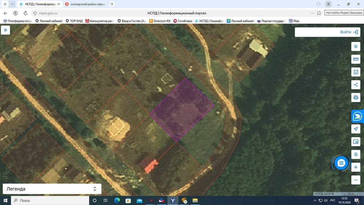Zoom out of the map

356,180
